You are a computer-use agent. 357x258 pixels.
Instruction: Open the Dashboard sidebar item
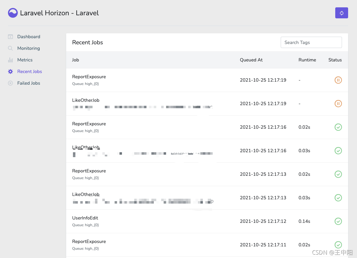[29, 37]
